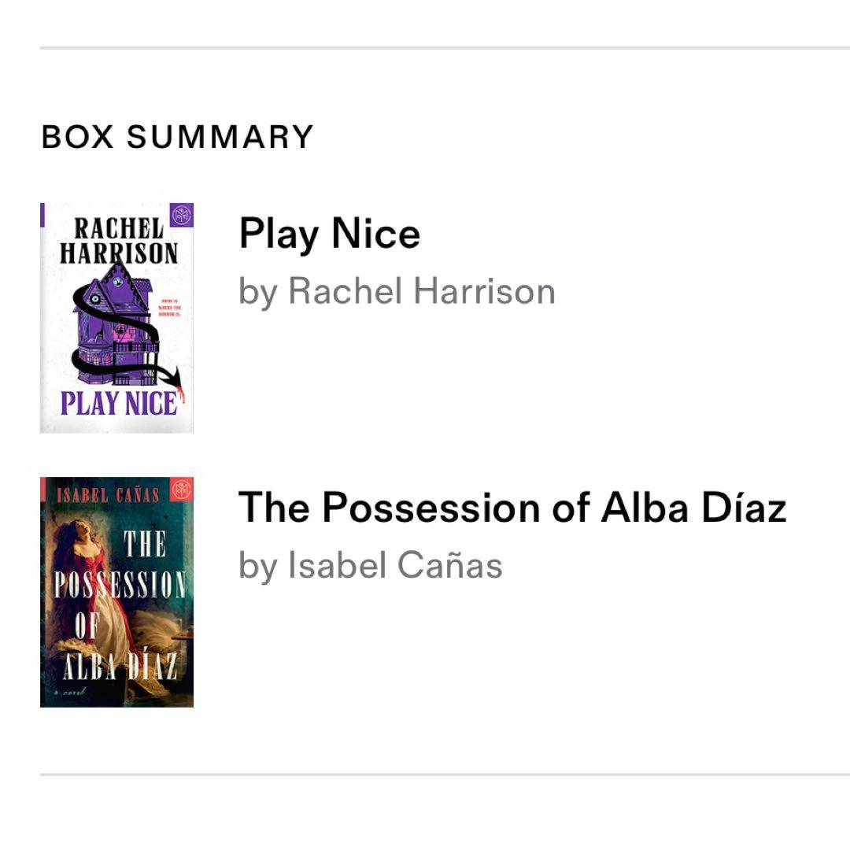Click the purple Book of the Month badge
The width and height of the screenshot is (850, 850).
[x=182, y=215]
